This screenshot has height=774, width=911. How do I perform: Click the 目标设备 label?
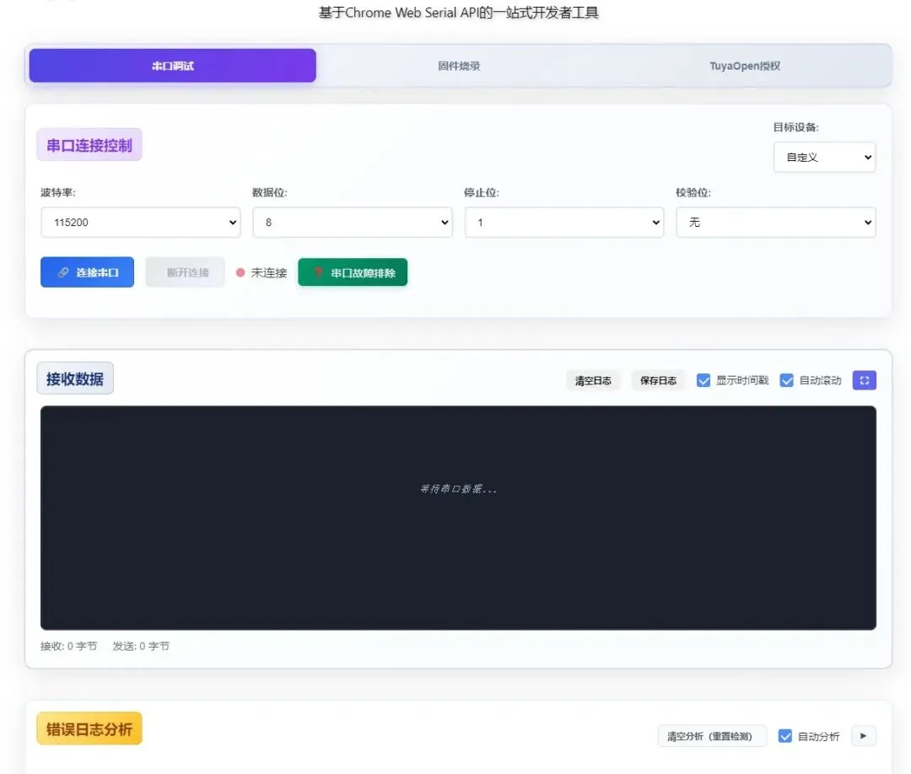(796, 127)
